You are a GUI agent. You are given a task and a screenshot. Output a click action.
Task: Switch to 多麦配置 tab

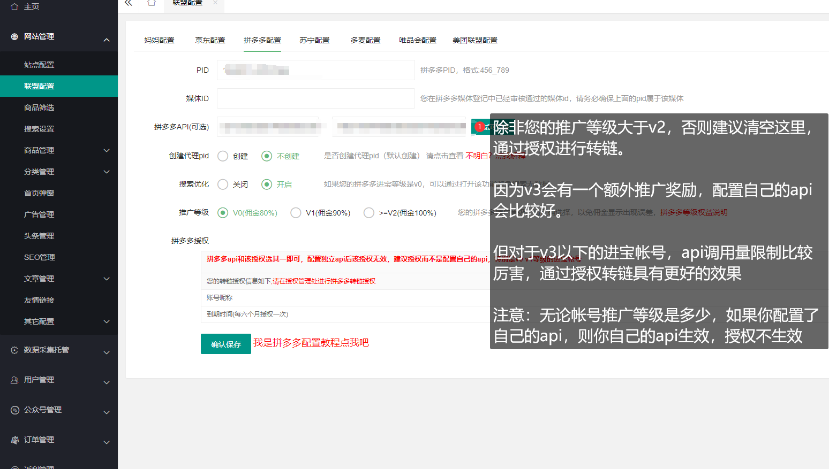tap(365, 40)
